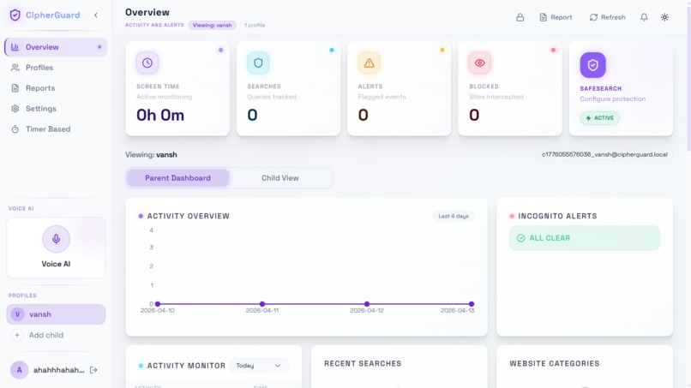
Task: Open the Timer Based section
Action: (56, 129)
